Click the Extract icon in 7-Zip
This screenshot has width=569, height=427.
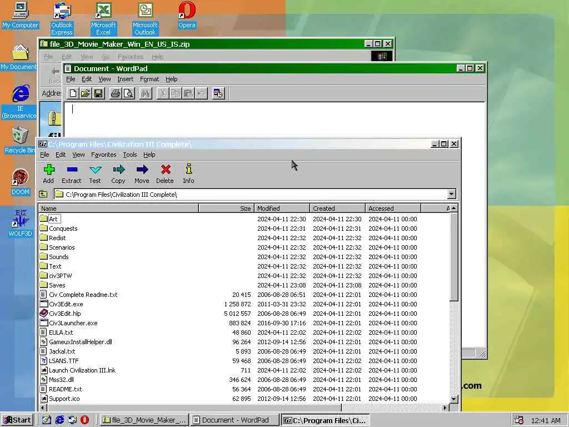click(x=72, y=174)
